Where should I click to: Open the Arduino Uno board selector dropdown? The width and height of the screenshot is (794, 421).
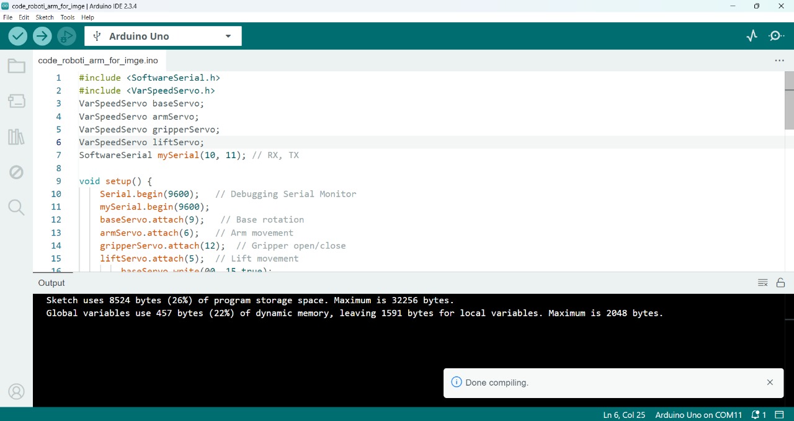pyautogui.click(x=163, y=36)
